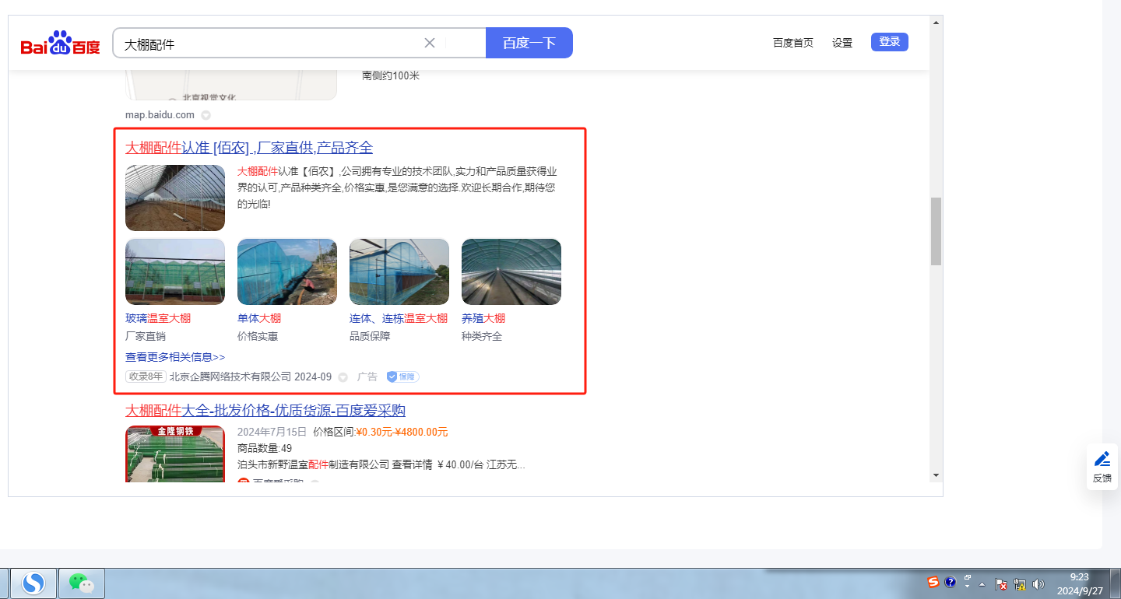Open the 单体大棚 thumbnail image
The height and width of the screenshot is (599, 1121).
tap(287, 271)
